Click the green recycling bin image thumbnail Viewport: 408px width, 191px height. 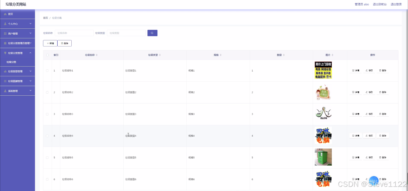point(323,157)
